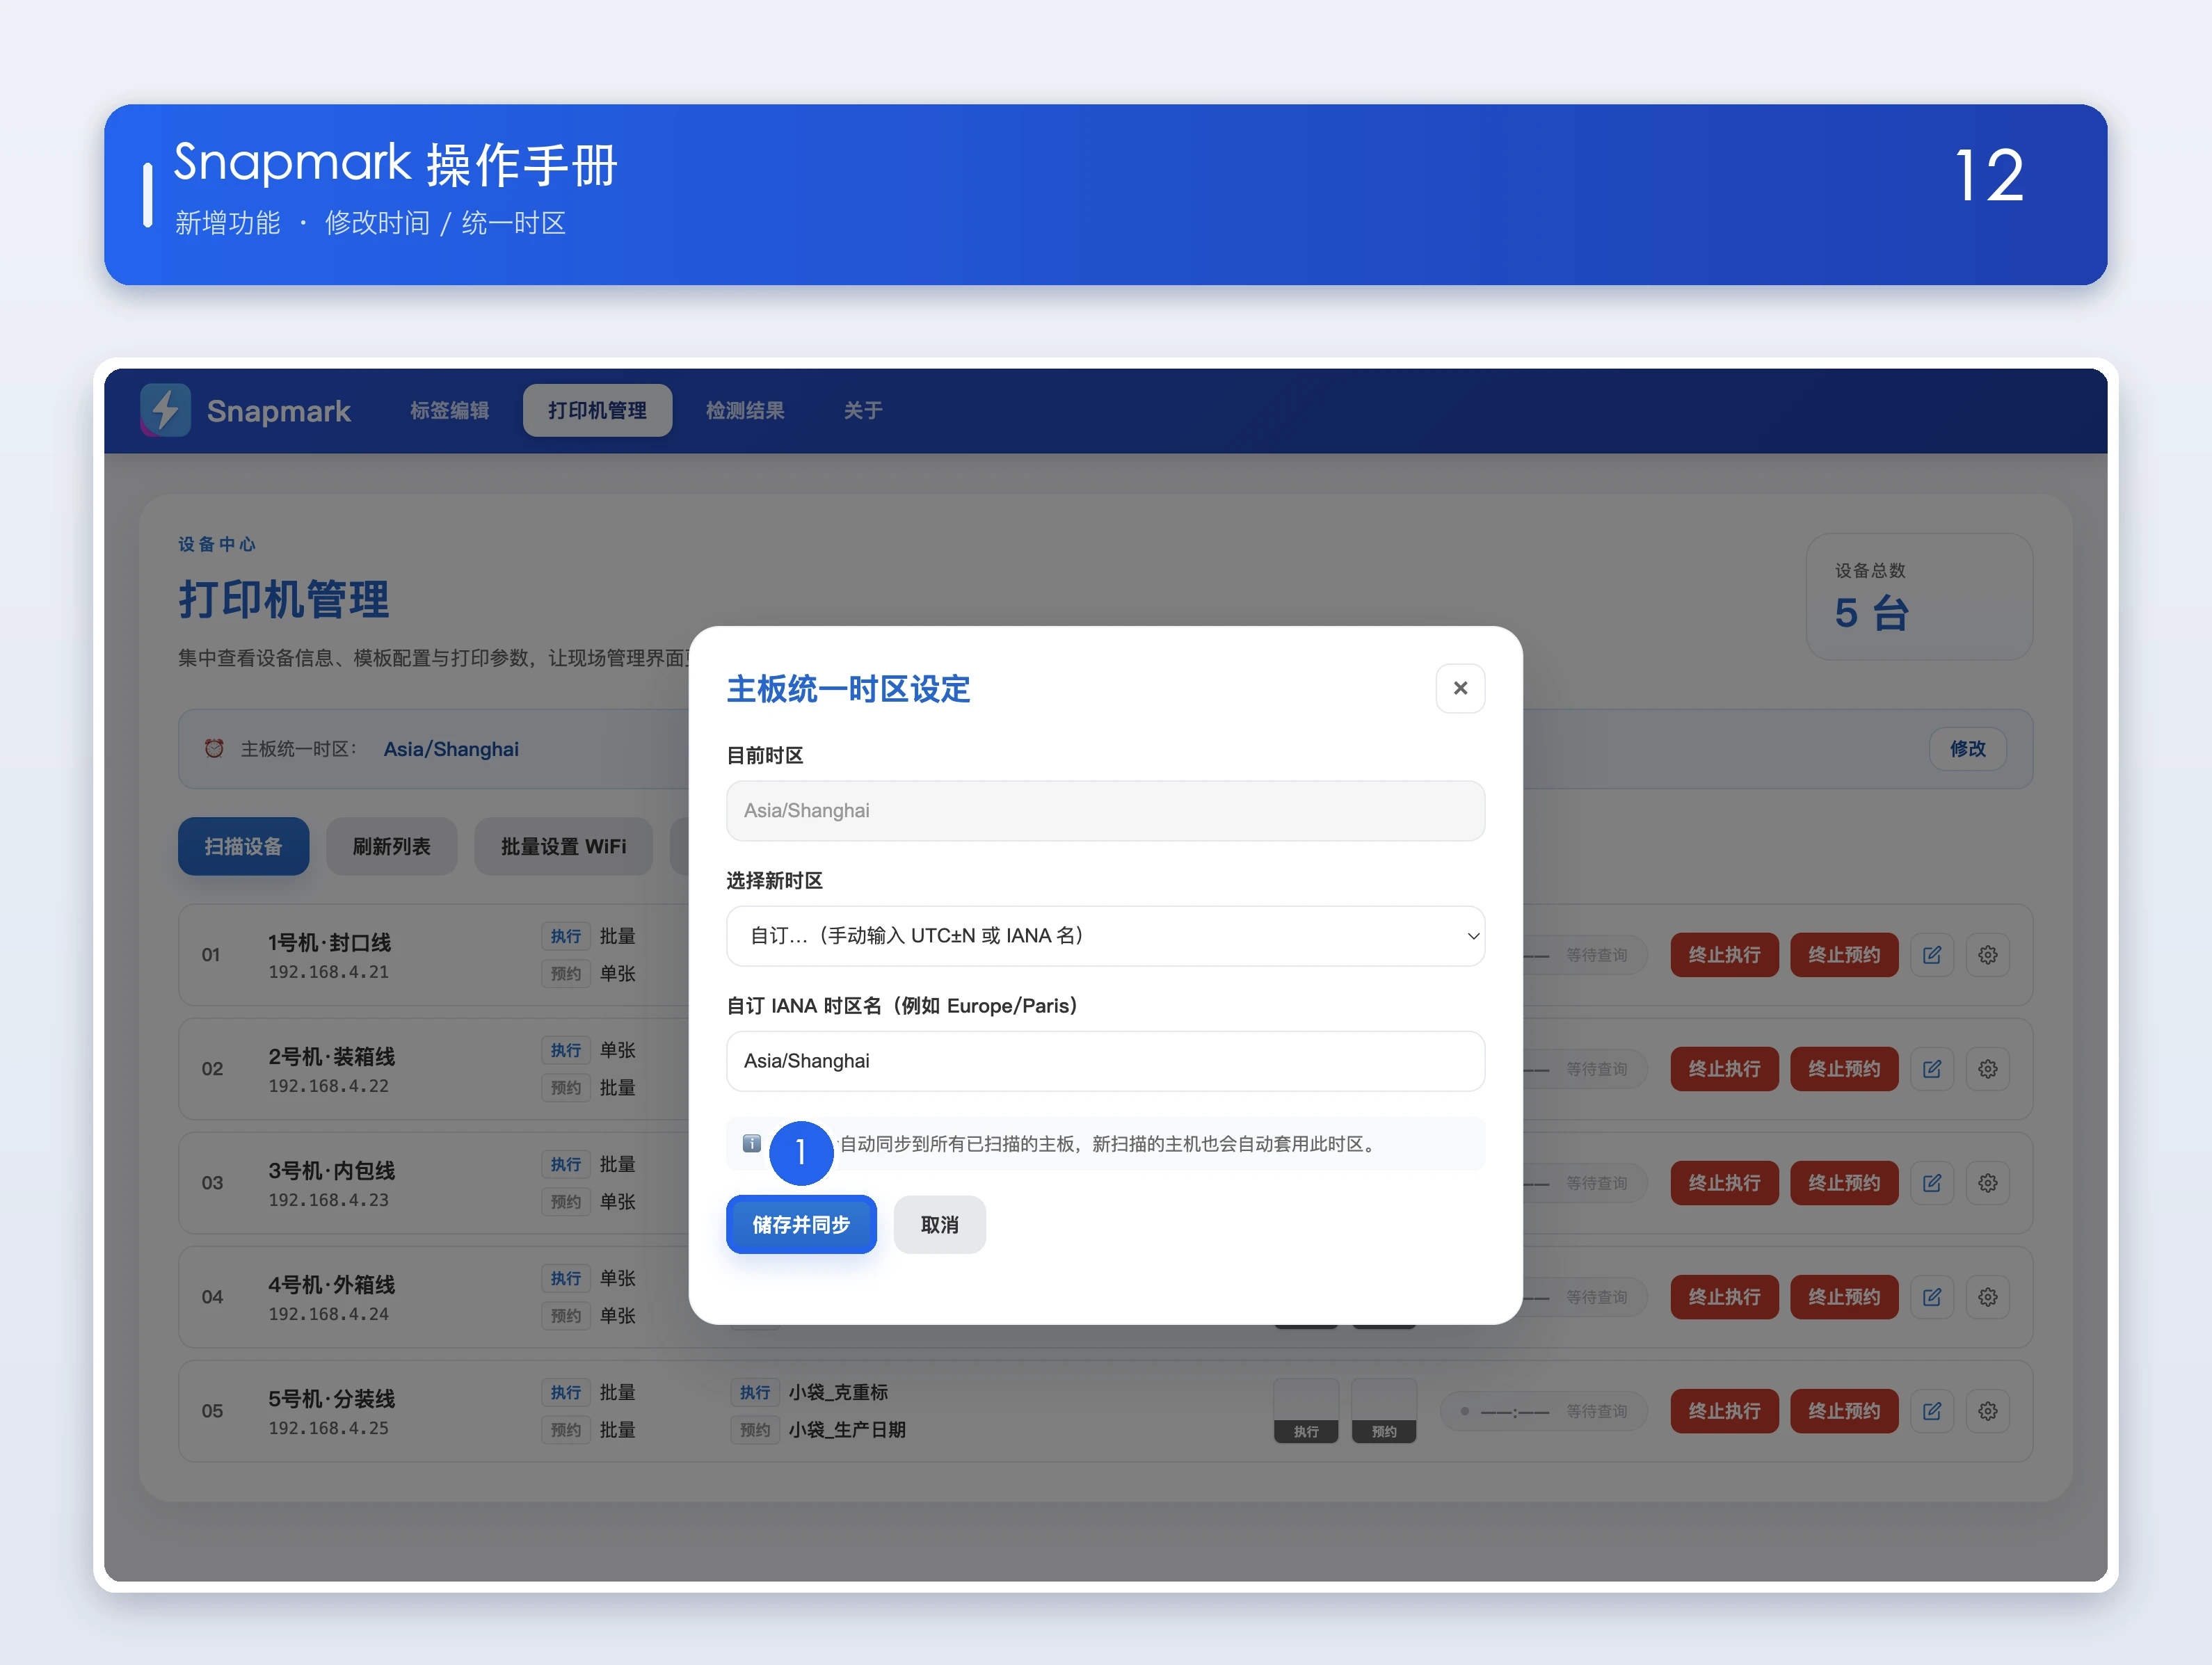This screenshot has width=2212, height=1665.
Task: Click template name 小袋_克重标
Action: (x=838, y=1392)
